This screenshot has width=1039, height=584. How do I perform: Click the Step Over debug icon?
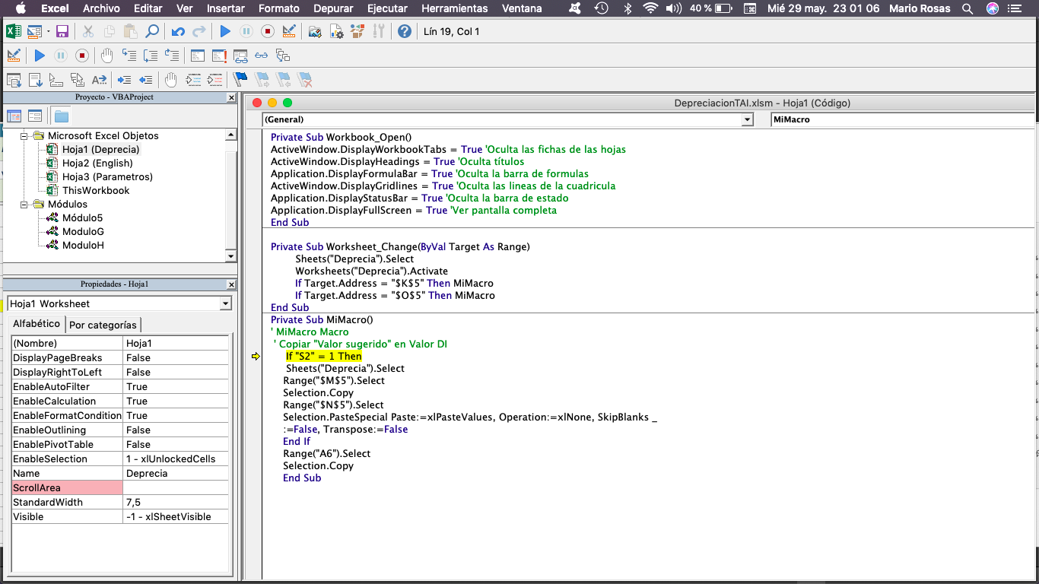[x=151, y=56]
